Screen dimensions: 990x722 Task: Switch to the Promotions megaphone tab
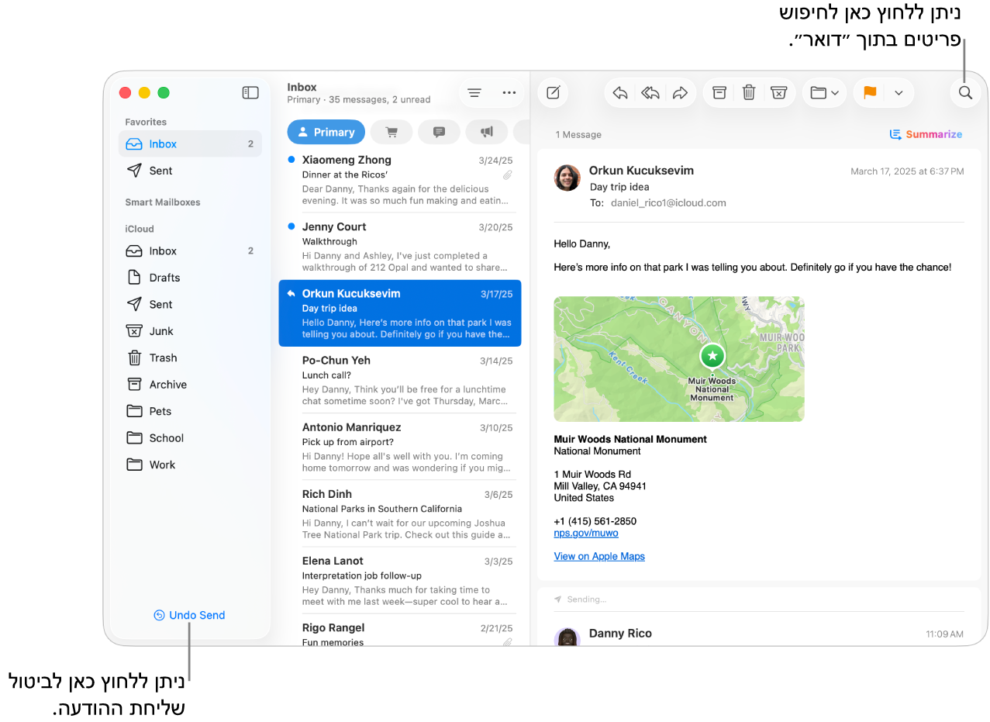coord(487,132)
